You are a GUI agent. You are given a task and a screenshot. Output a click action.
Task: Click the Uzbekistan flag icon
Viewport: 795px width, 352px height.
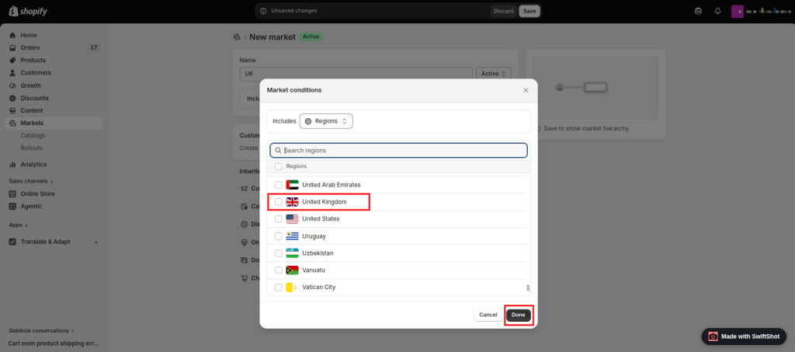(x=292, y=253)
